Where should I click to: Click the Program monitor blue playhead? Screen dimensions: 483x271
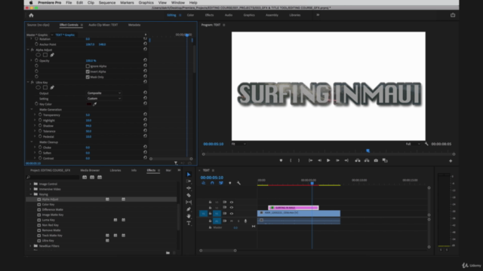point(368,151)
